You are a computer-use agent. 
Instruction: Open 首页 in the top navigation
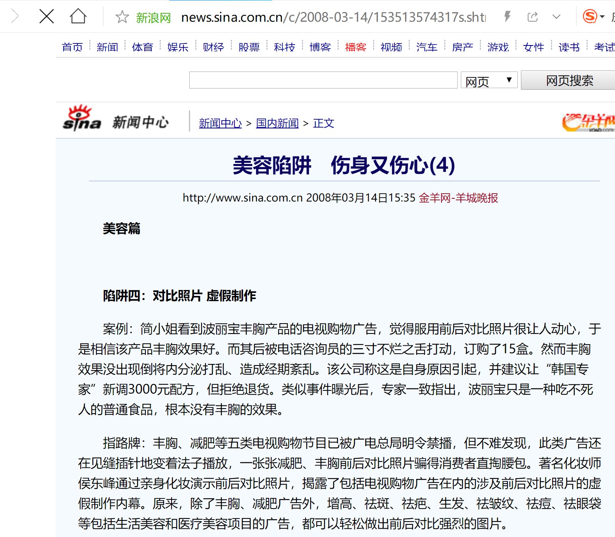point(72,47)
